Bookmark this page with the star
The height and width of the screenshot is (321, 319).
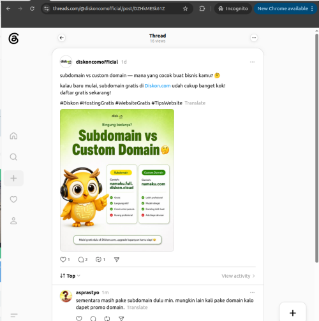click(x=185, y=9)
